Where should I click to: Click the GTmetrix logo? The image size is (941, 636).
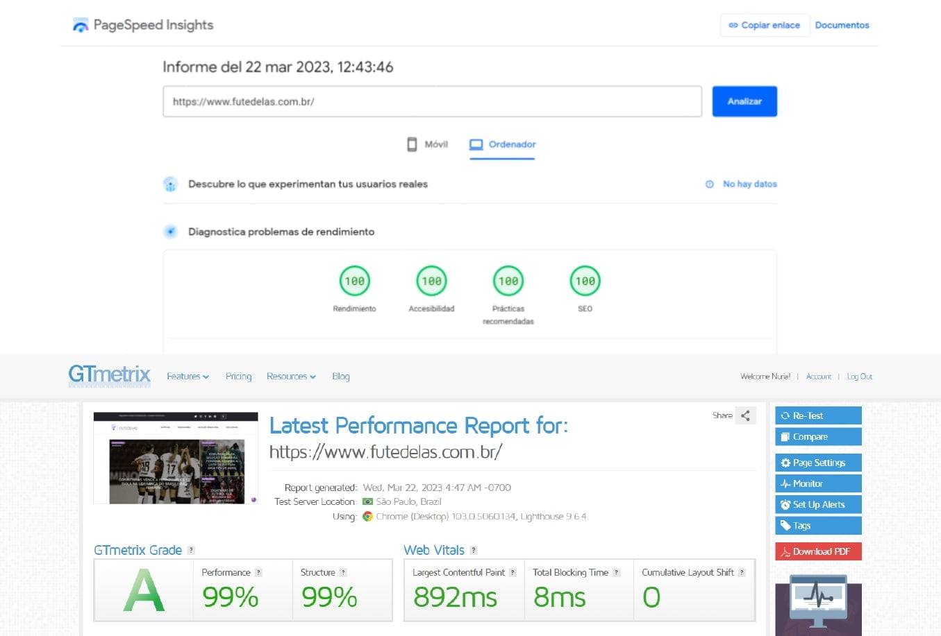click(x=109, y=375)
